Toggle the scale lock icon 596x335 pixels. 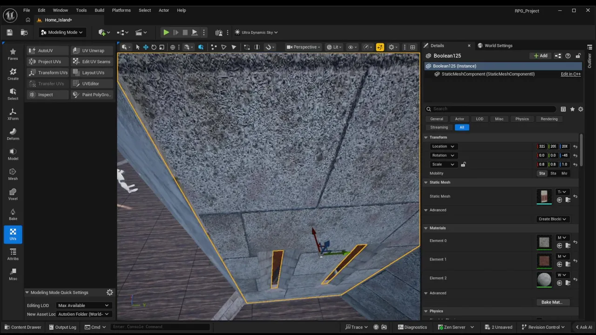coord(463,164)
